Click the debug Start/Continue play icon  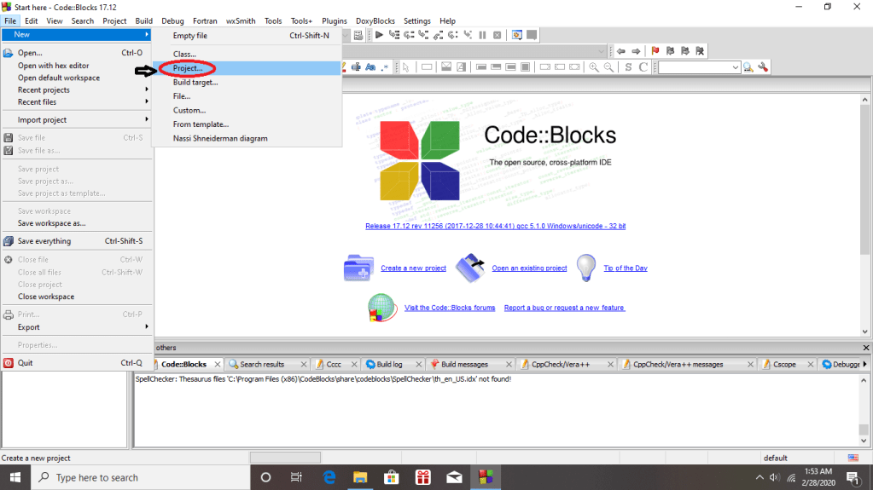379,35
